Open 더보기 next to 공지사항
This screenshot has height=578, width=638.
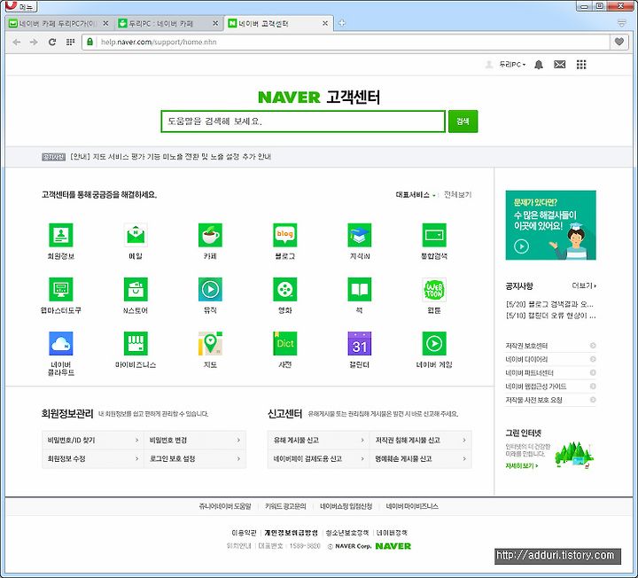pyautogui.click(x=584, y=285)
